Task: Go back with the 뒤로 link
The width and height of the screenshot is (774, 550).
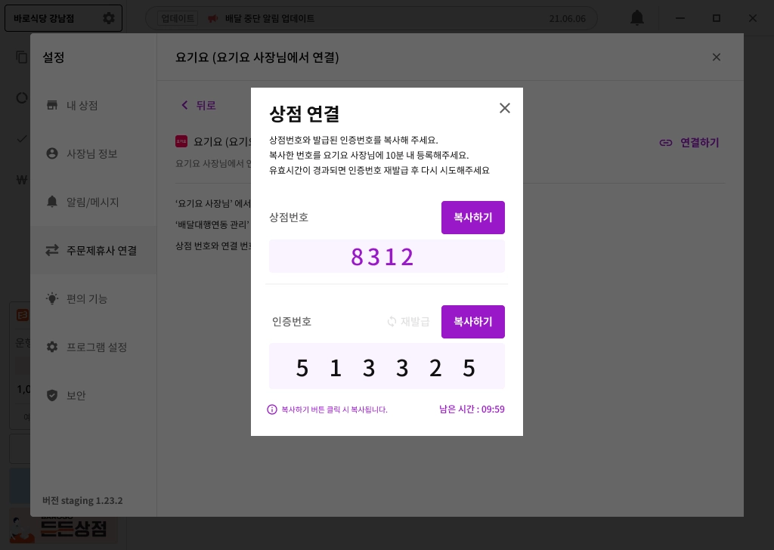Action: click(199, 105)
